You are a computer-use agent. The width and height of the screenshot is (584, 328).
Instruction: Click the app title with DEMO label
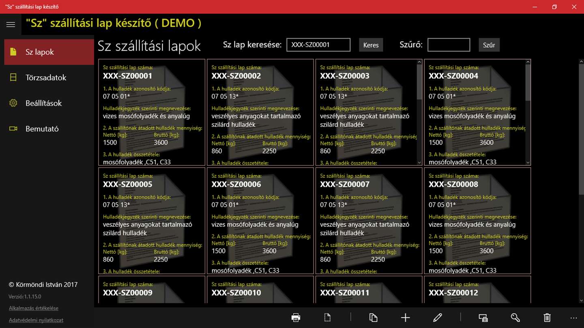[x=114, y=23]
